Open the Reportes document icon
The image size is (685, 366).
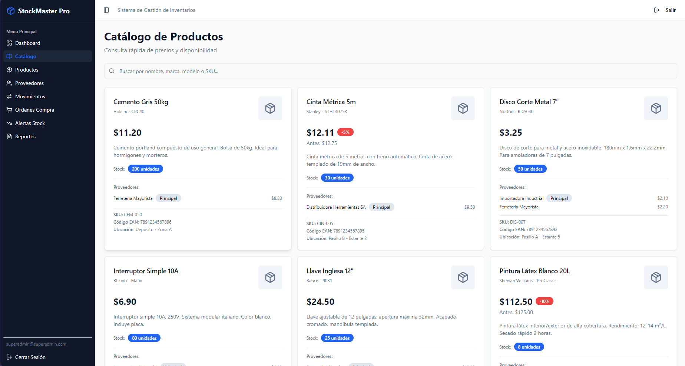[x=9, y=136]
